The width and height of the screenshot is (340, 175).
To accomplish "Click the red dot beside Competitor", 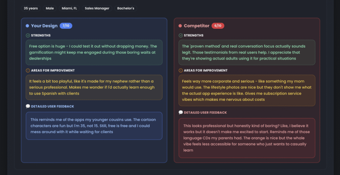I will point(180,26).
